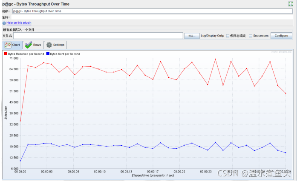Click the 71 000 y-axis label
The height and width of the screenshot is (181, 297).
[14, 58]
